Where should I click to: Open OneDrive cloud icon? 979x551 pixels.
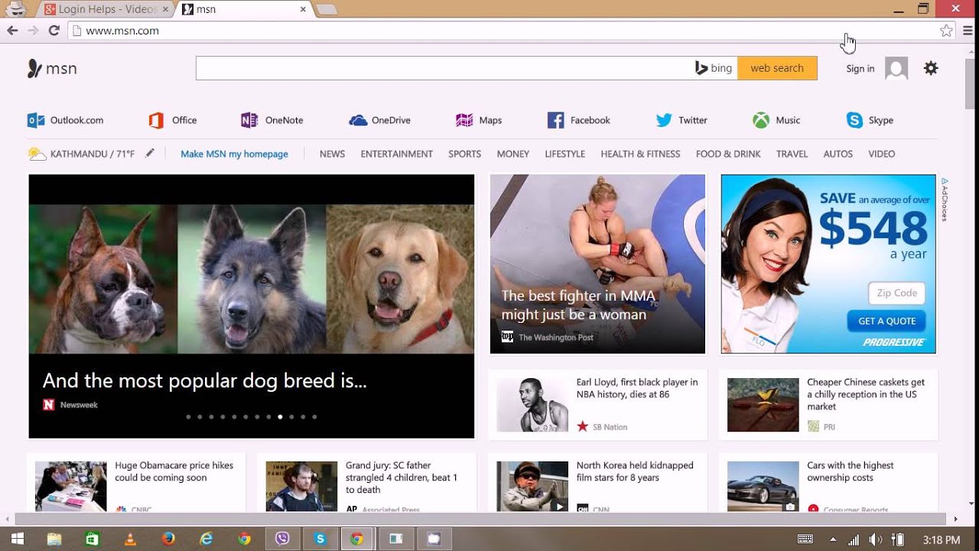(x=358, y=120)
